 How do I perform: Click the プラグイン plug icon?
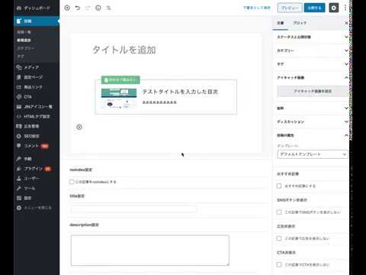point(19,169)
